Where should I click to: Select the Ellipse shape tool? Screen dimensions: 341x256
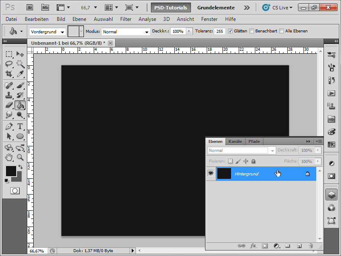[x=20, y=136]
